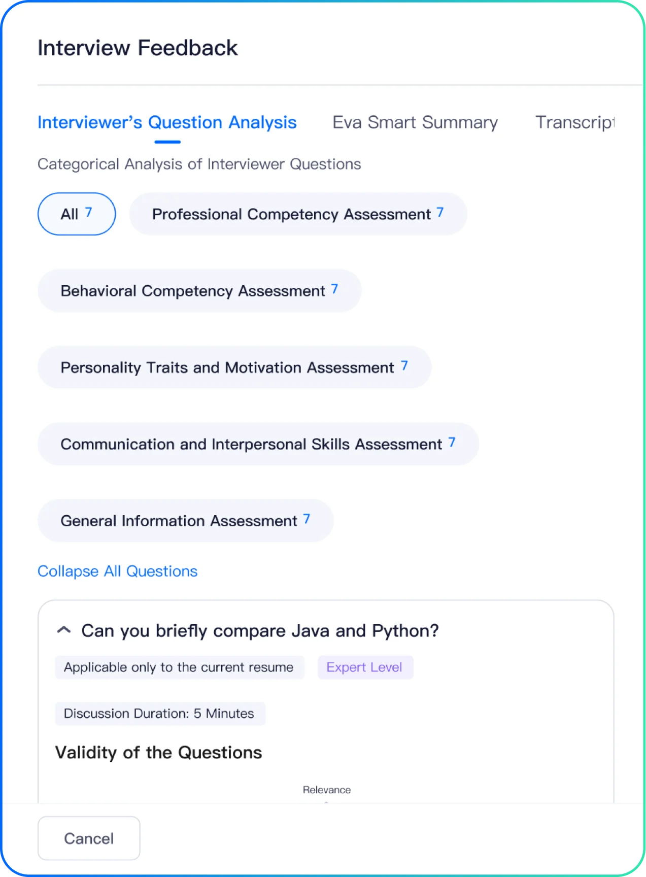Image resolution: width=646 pixels, height=877 pixels.
Task: Click the Interview Feedback dialog title
Action: (138, 48)
